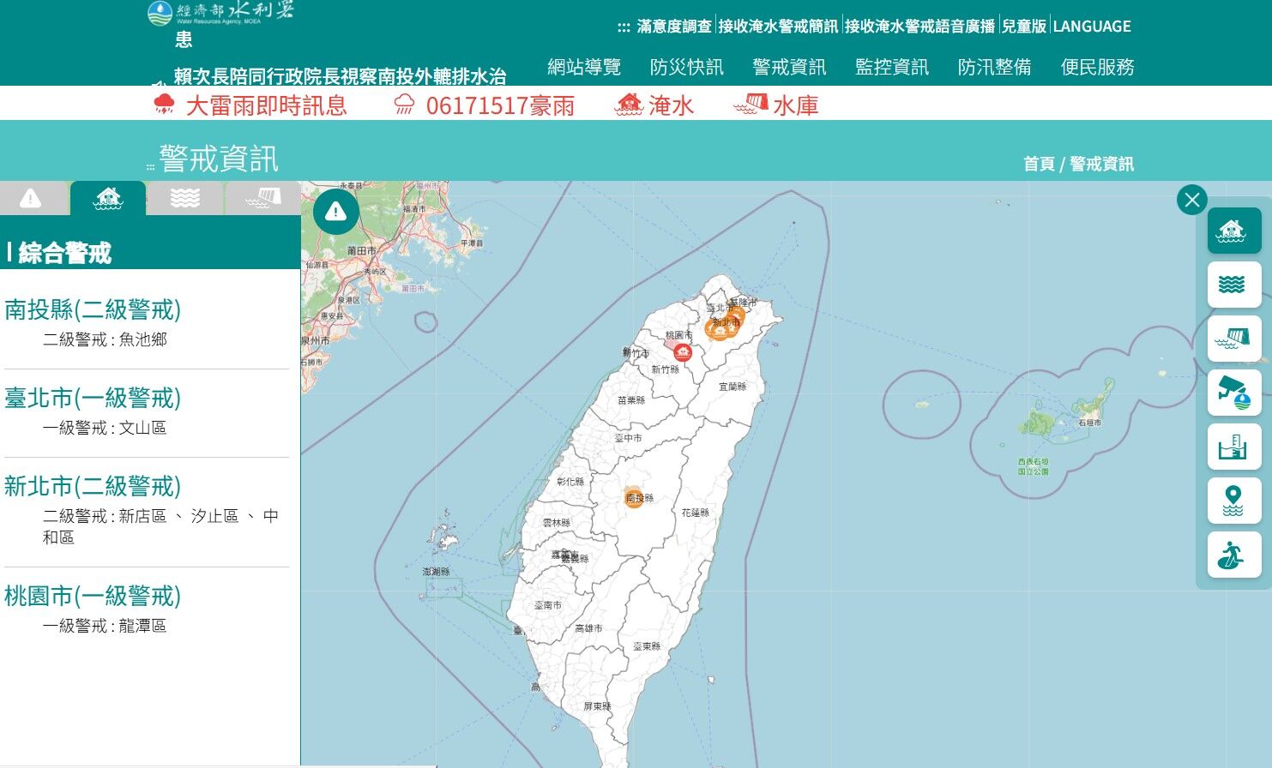Close the right-side map layer toolbar
Image resolution: width=1272 pixels, height=768 pixels.
click(x=1192, y=201)
